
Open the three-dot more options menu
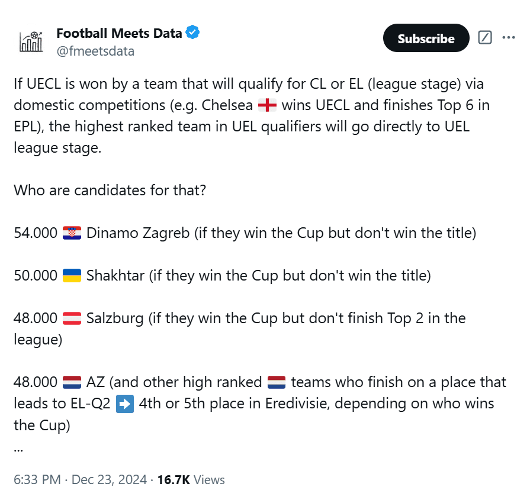click(x=509, y=38)
